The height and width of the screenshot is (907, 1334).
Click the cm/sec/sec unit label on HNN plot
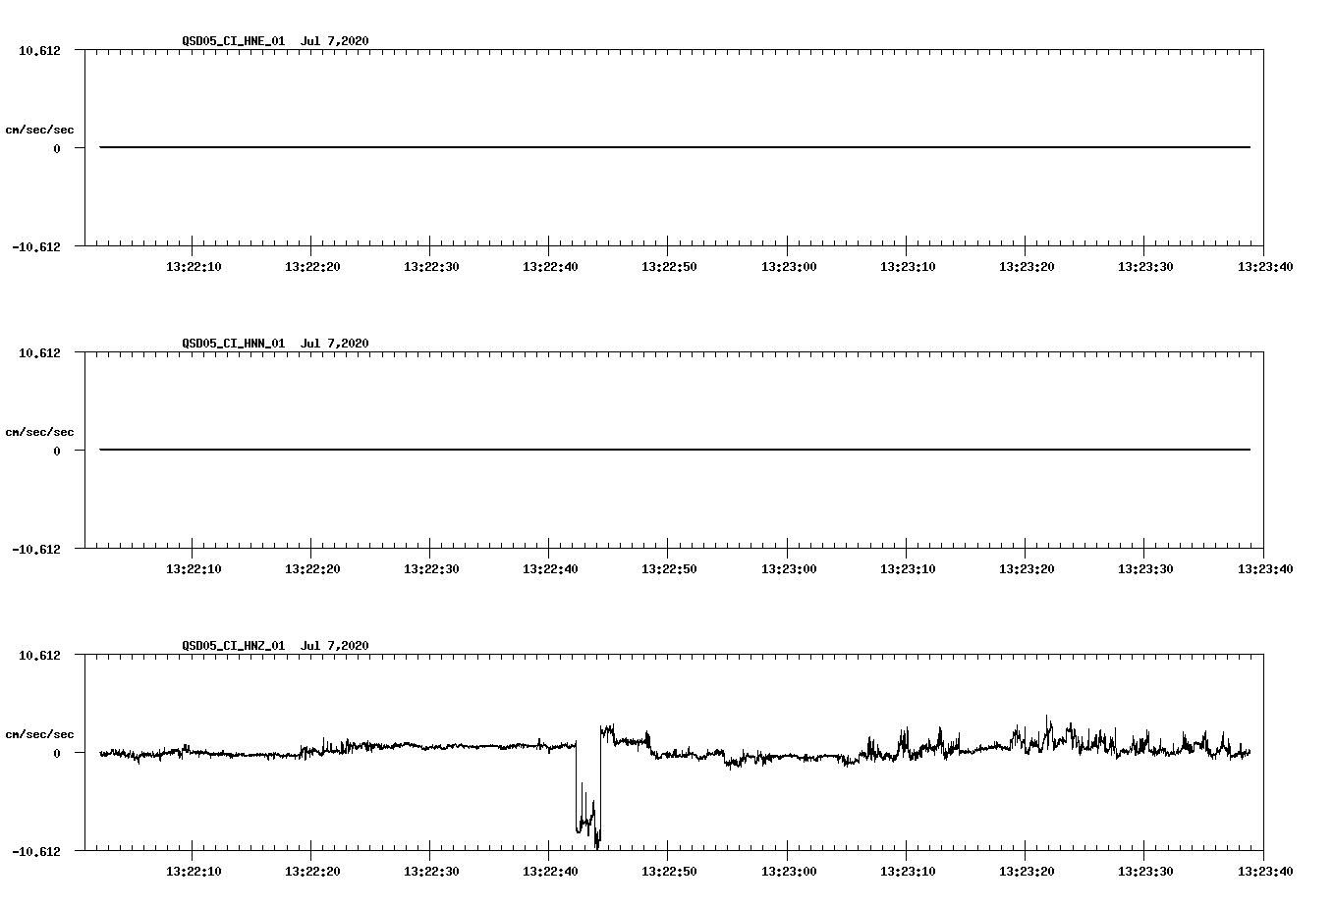39,432
